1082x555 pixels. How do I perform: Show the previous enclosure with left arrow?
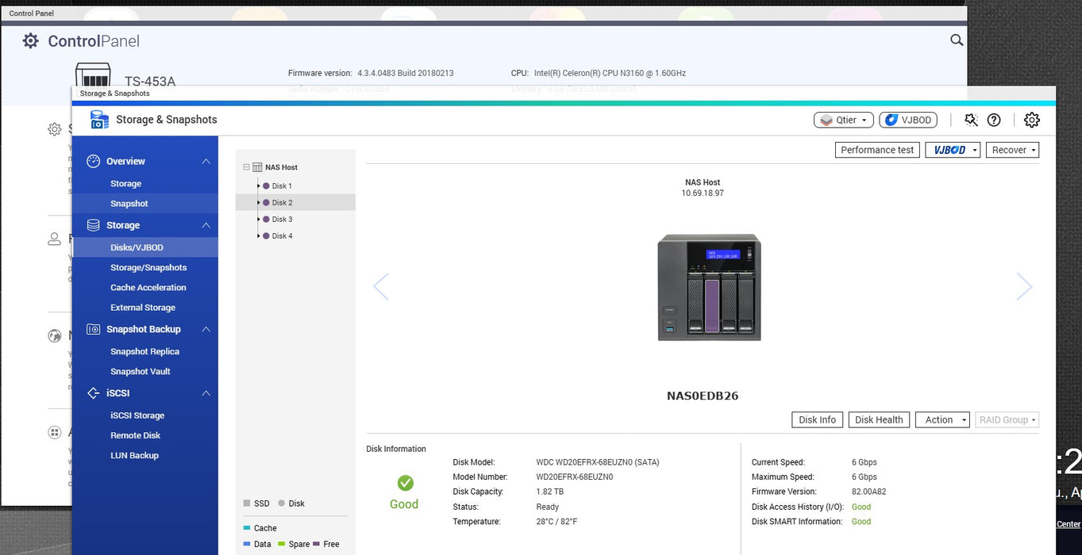(x=381, y=286)
